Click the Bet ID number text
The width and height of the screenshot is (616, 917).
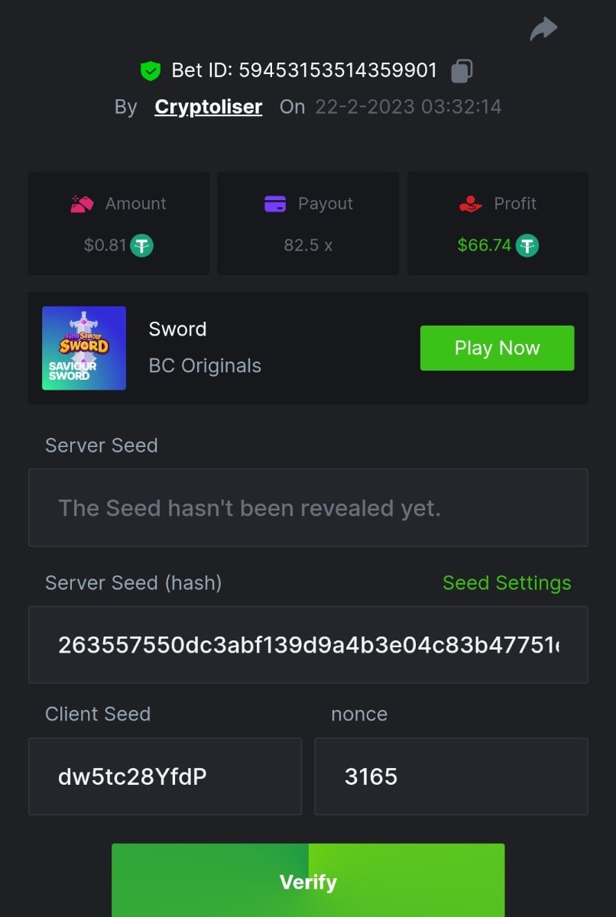pos(338,71)
